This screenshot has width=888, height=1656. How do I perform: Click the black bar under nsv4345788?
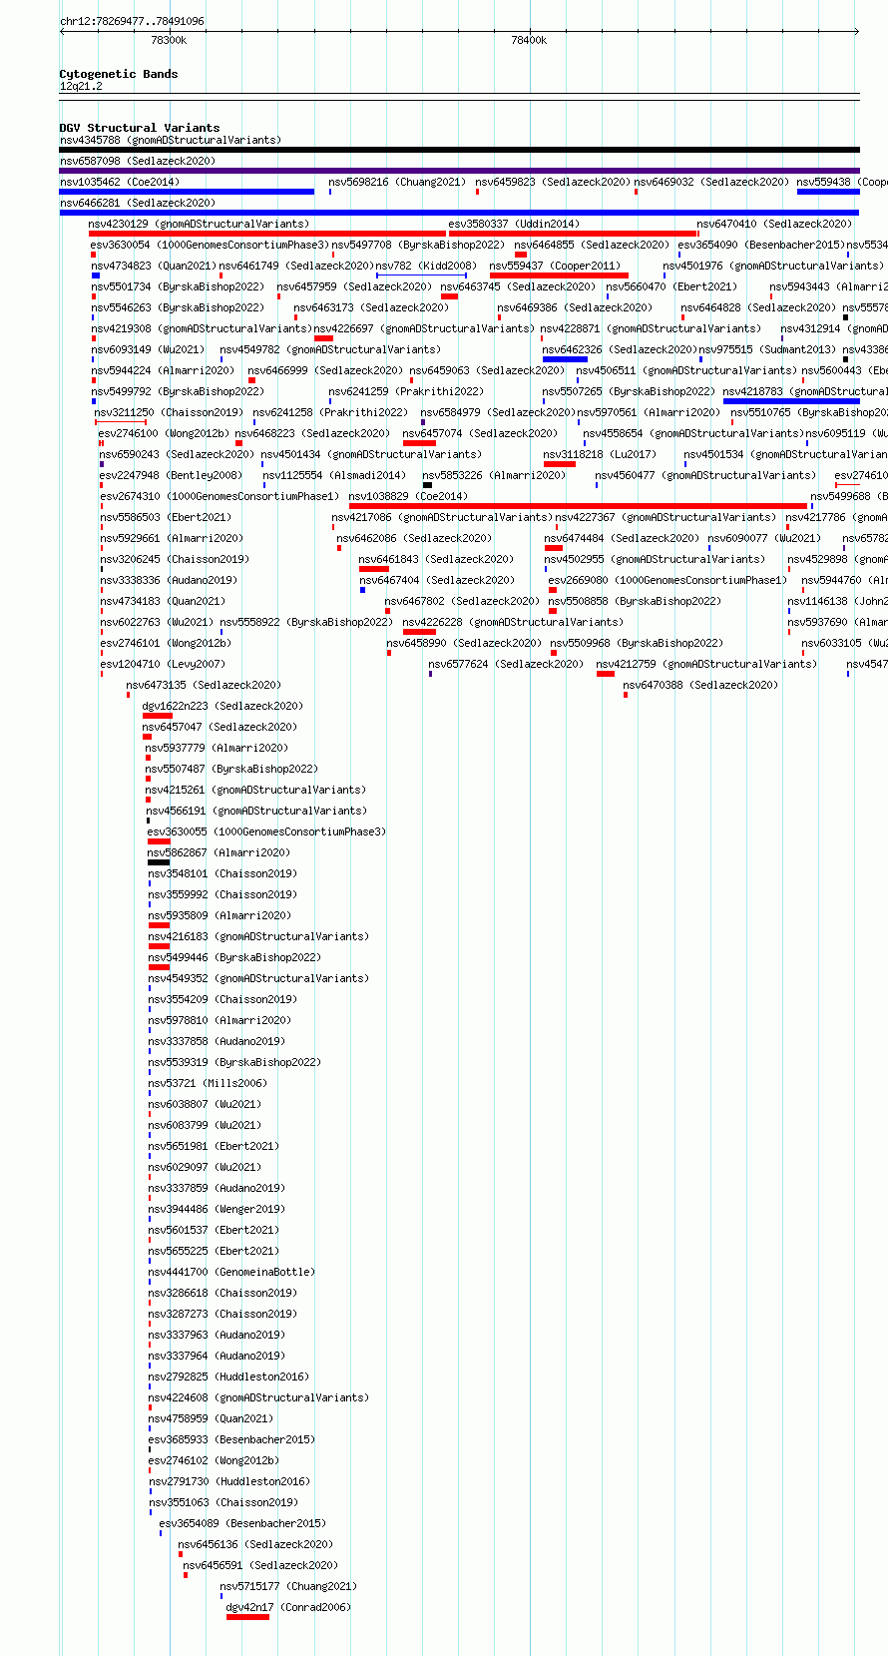(459, 150)
